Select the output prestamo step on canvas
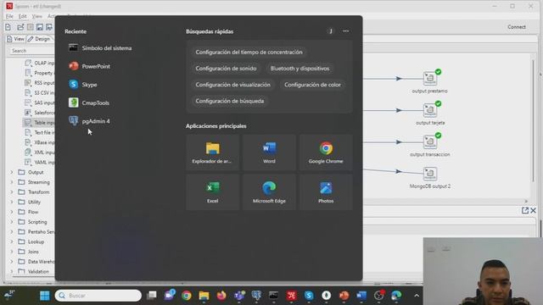The width and height of the screenshot is (543, 305). [430, 78]
